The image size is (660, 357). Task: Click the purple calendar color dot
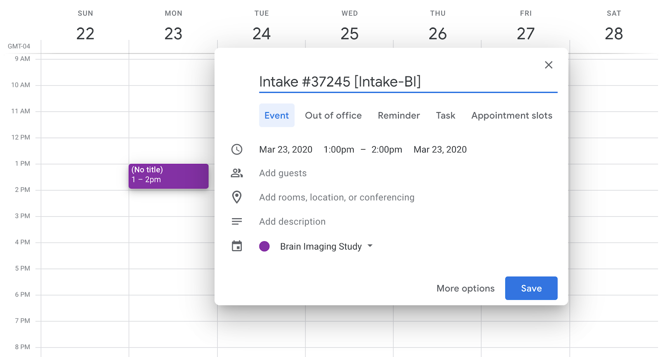point(264,246)
